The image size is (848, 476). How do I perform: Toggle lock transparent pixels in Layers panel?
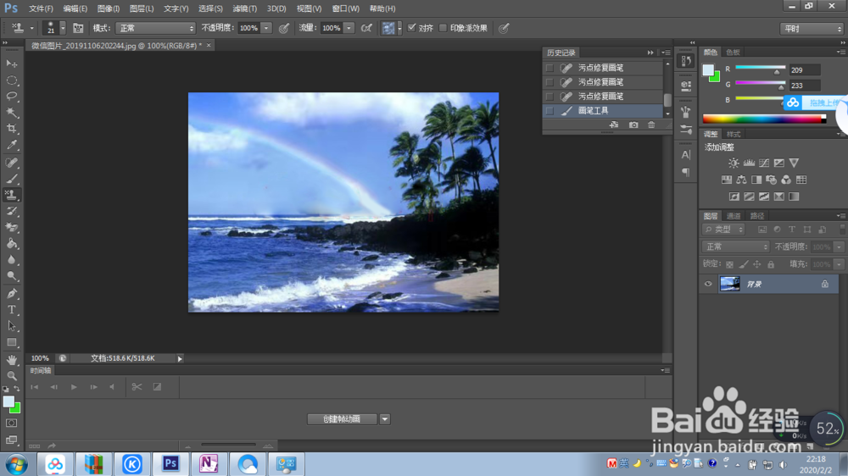click(x=729, y=264)
